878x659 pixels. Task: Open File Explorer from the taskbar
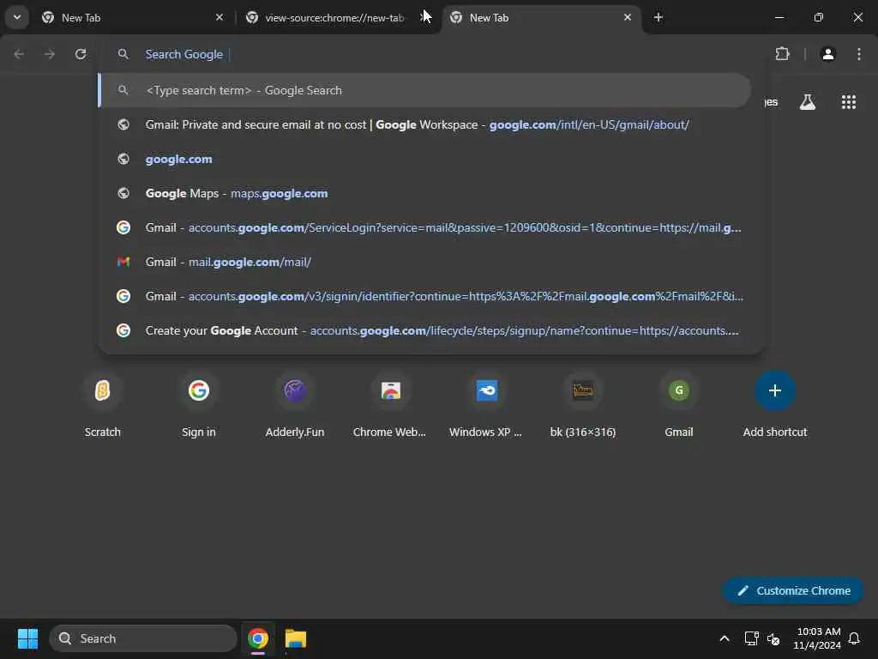[296, 638]
